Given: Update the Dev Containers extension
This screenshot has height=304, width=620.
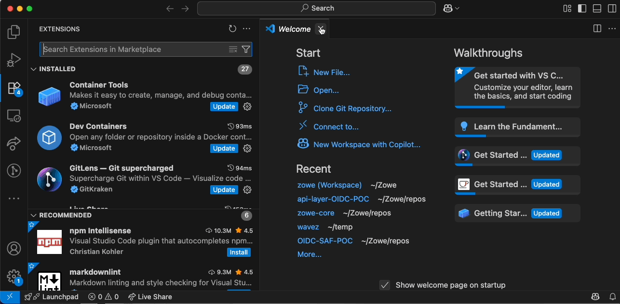Looking at the screenshot, I should 224,148.
